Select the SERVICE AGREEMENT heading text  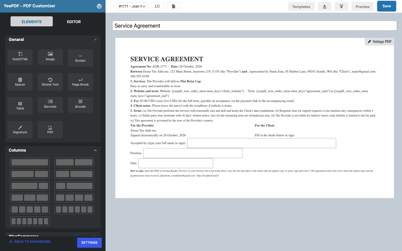tap(167, 59)
